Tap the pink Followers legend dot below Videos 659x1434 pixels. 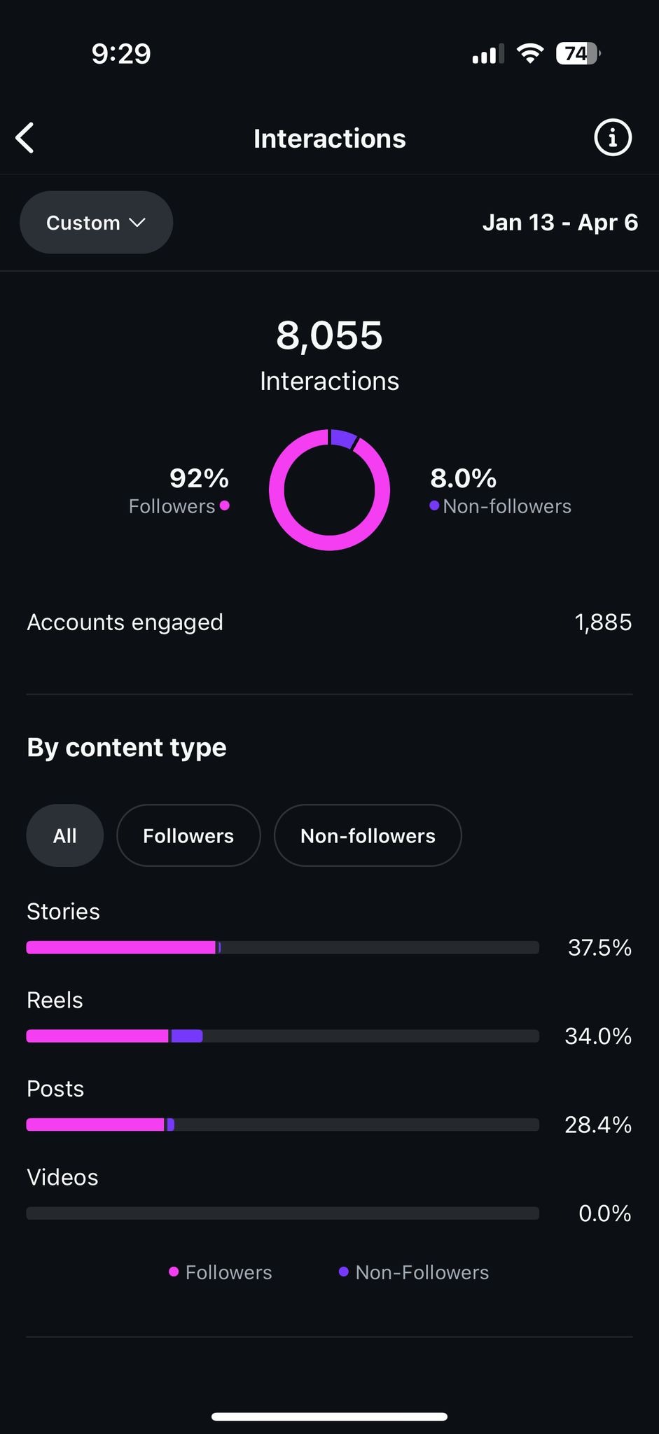[x=174, y=1272]
